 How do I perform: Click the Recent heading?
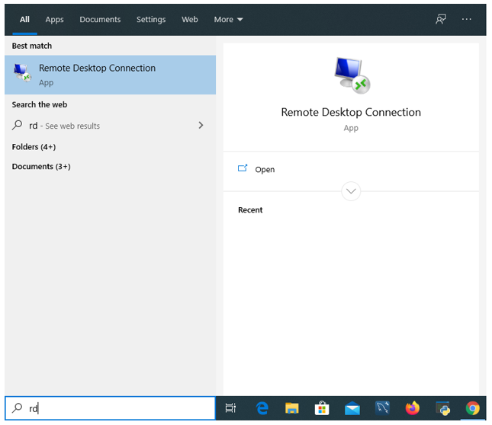click(250, 210)
